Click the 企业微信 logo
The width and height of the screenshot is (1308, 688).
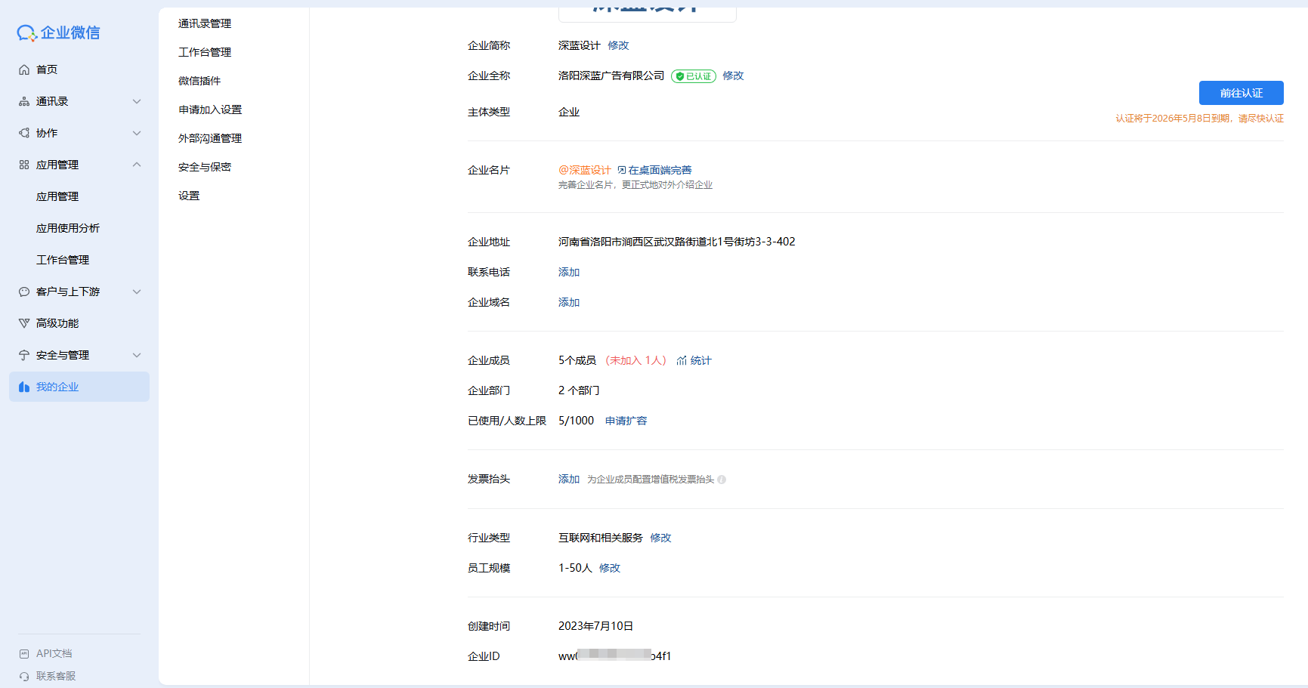pos(59,32)
